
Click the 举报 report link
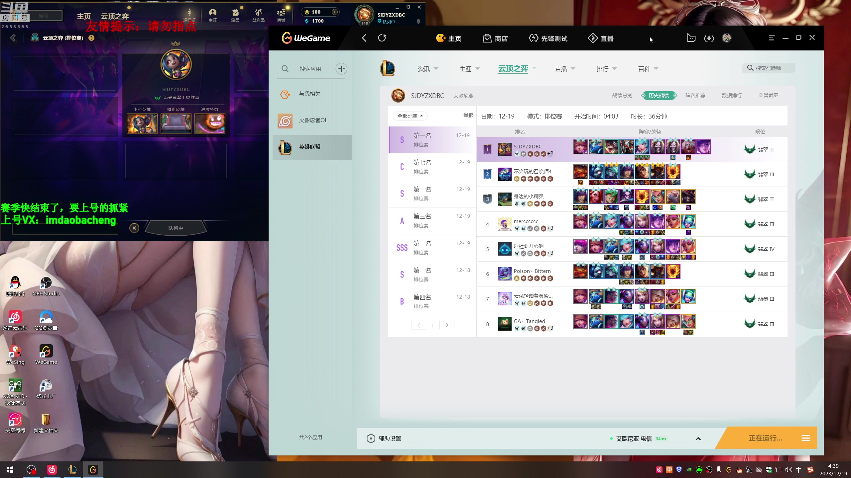click(468, 116)
